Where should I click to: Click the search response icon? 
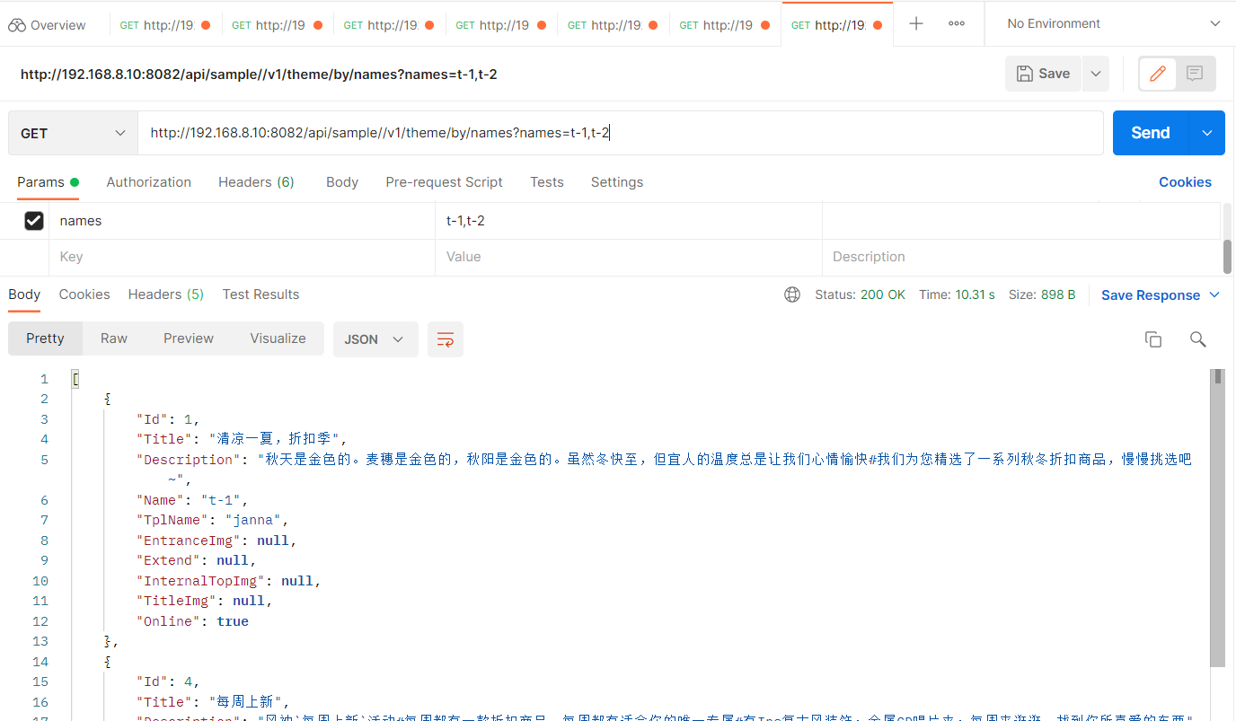[1197, 339]
